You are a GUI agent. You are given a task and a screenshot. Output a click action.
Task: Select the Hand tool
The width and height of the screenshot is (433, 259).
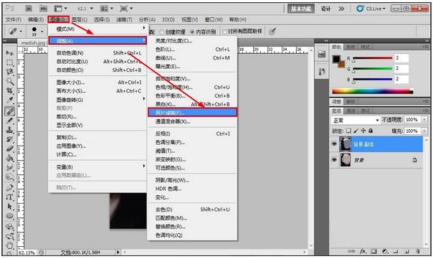coord(9,245)
